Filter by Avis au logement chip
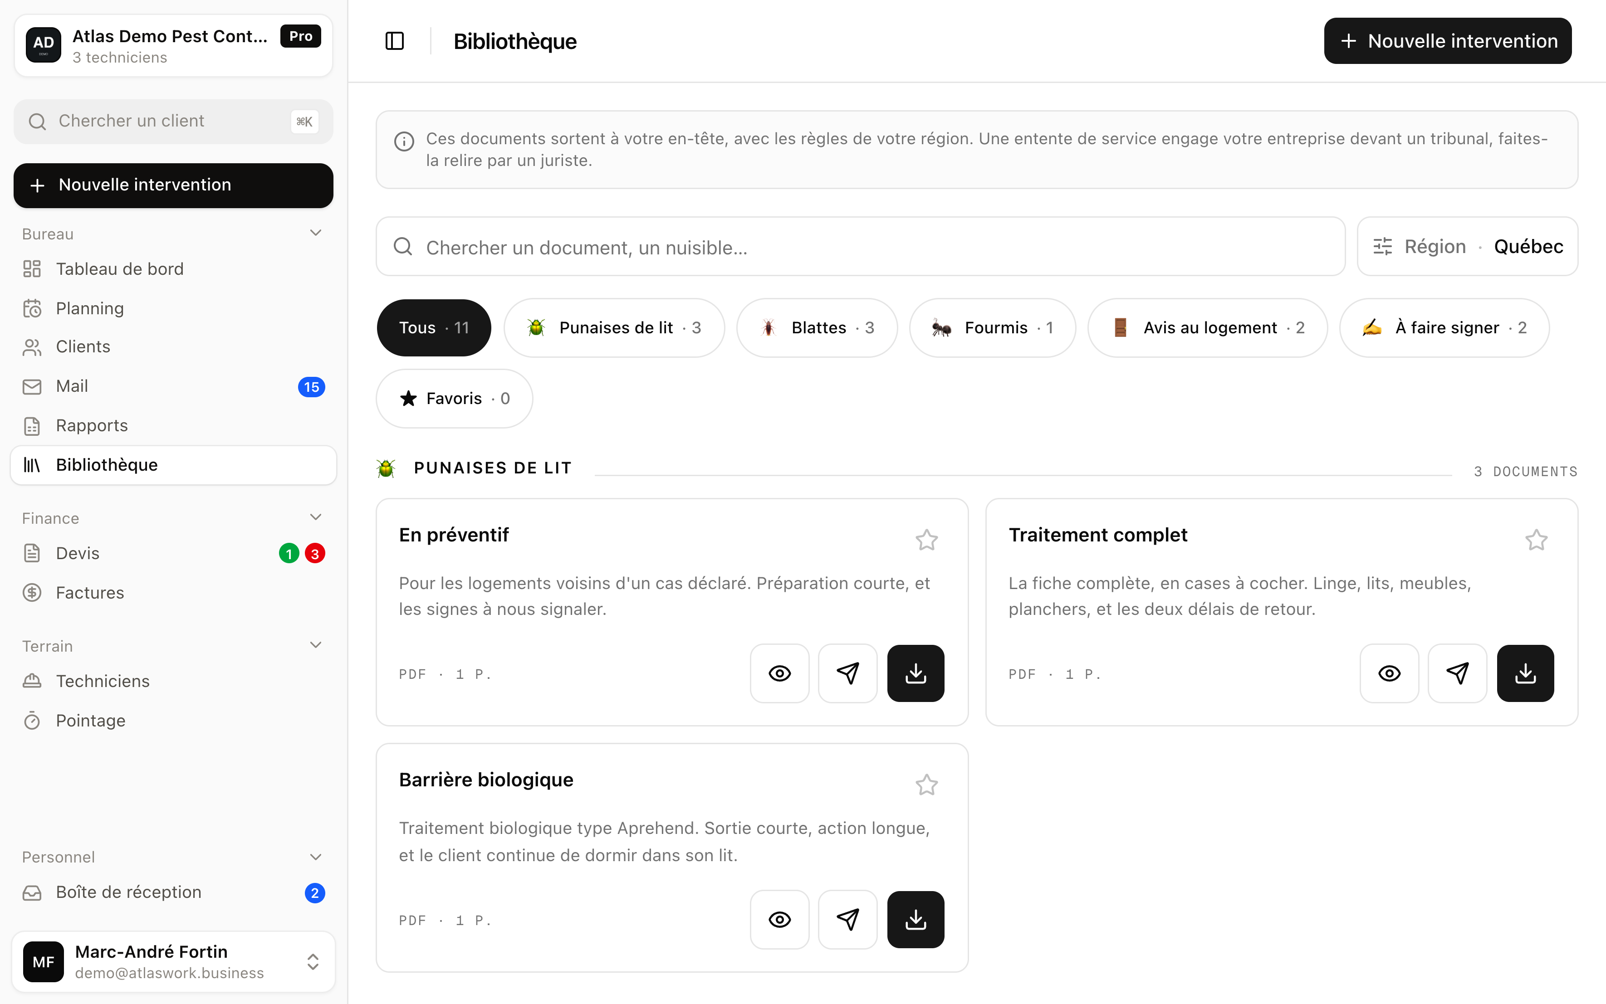 point(1208,328)
